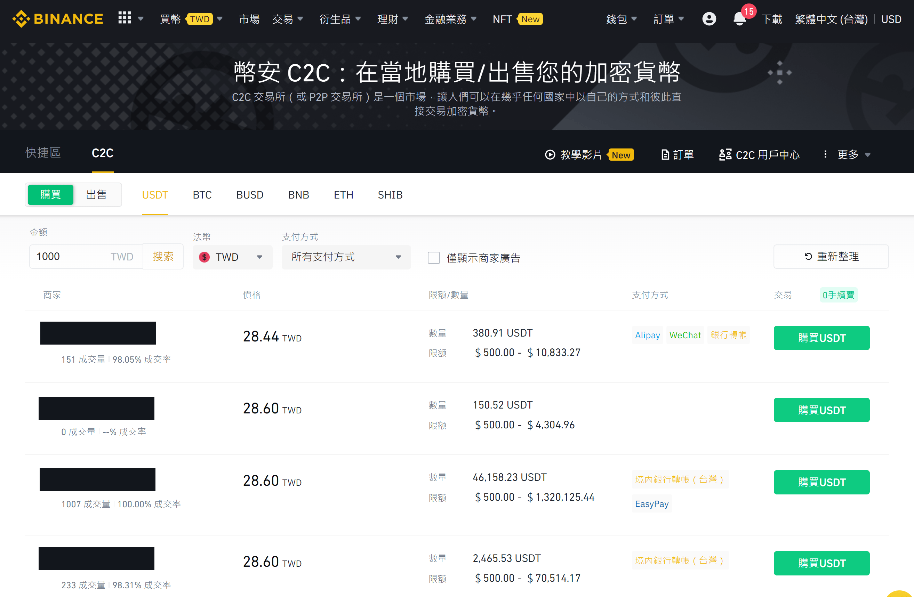The image size is (914, 597).
Task: Click the 繁體中文 (台灣) language link
Action: [831, 19]
